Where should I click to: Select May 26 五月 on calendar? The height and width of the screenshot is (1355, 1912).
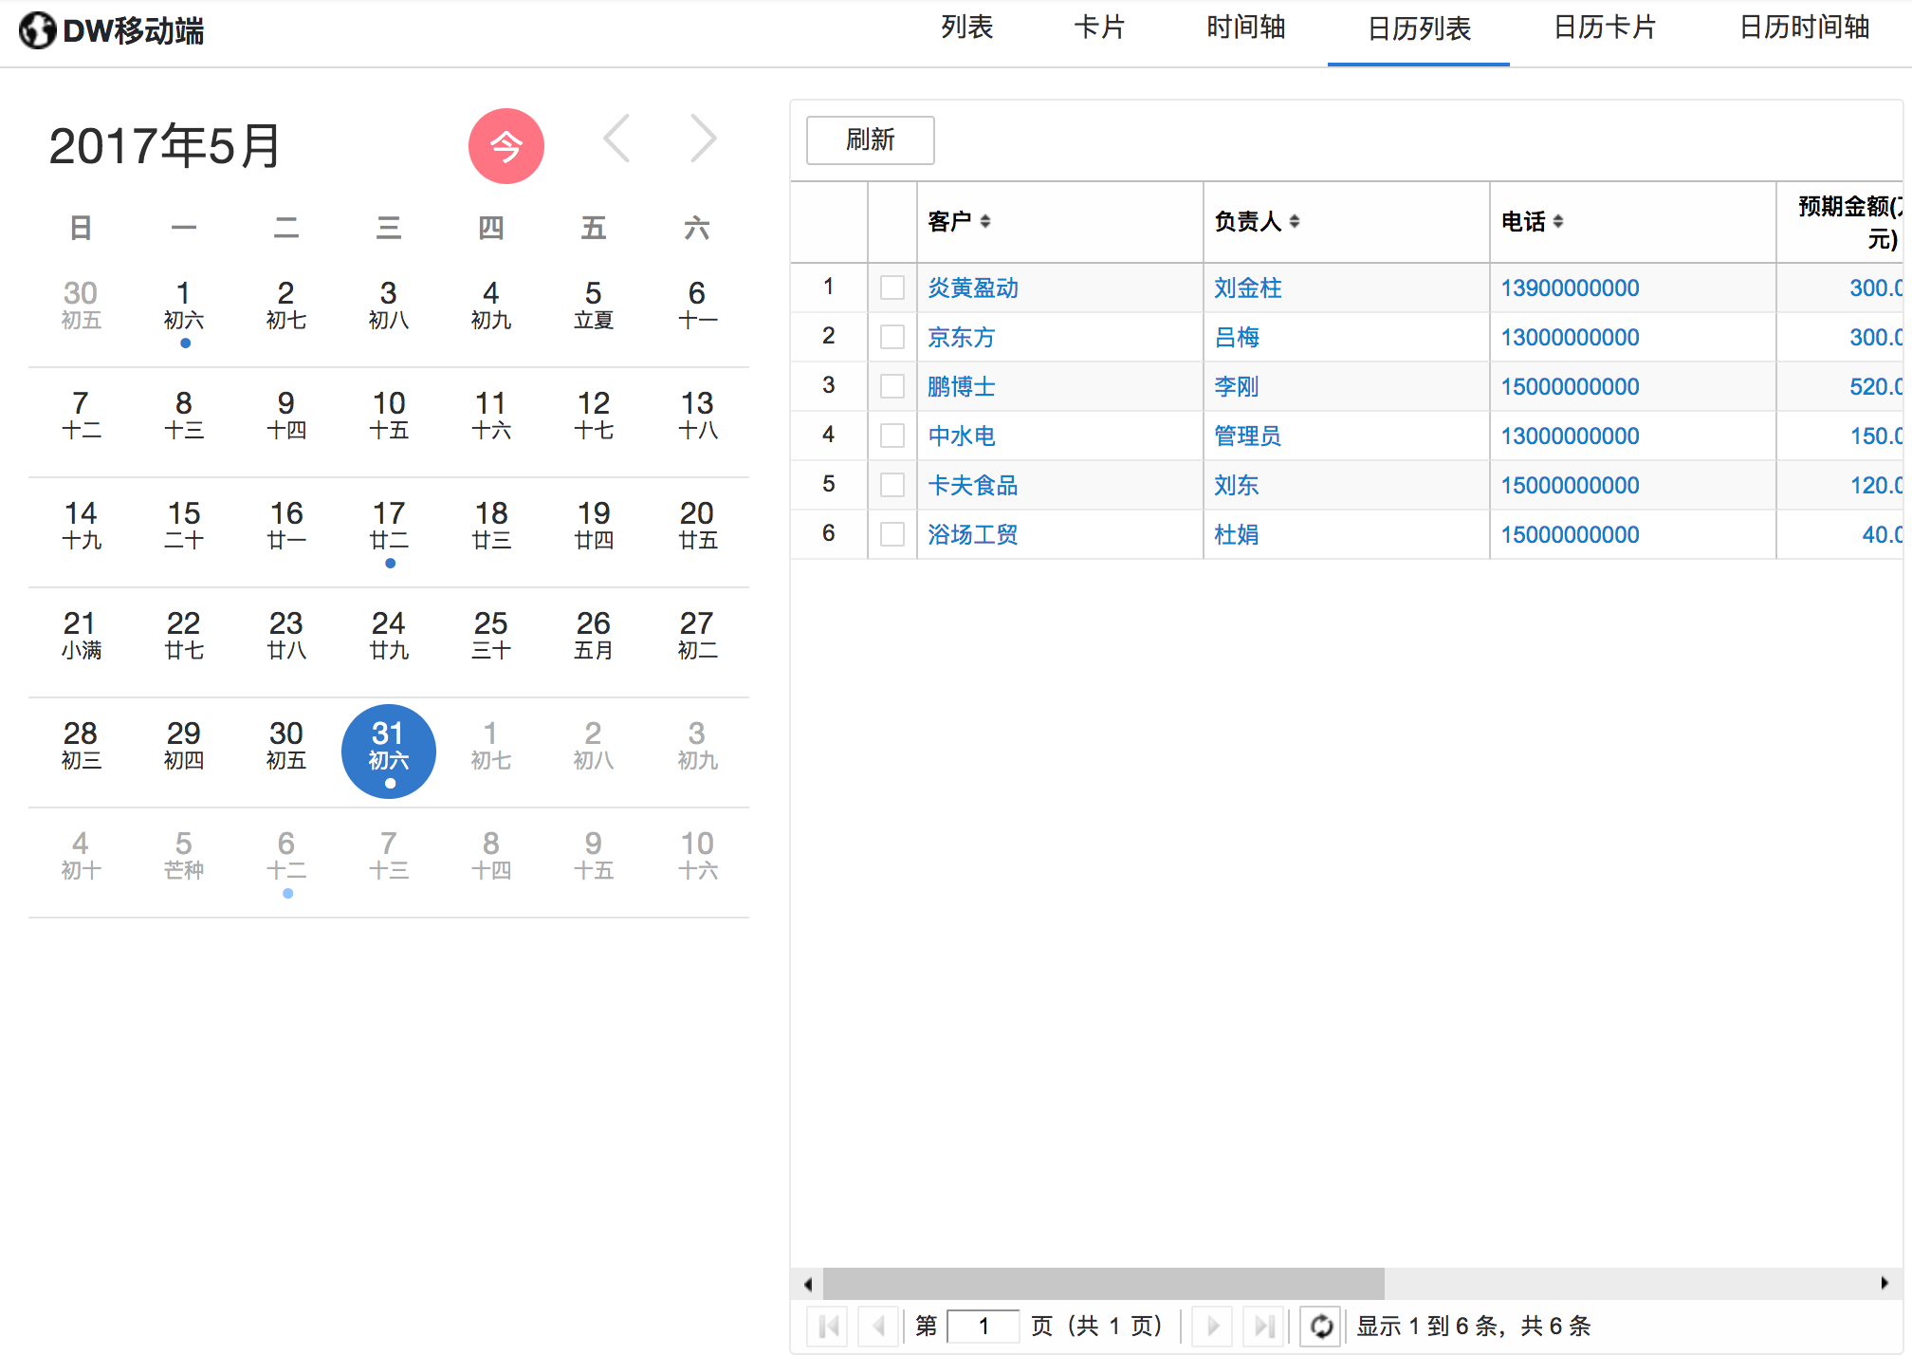594,636
